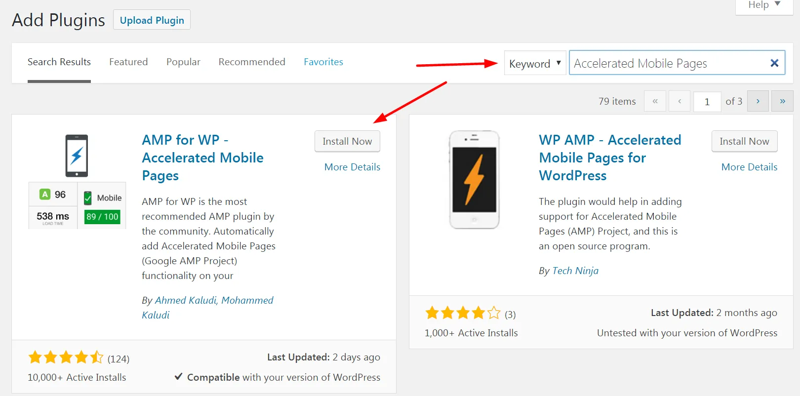
Task: Expand the Help panel
Action: (x=764, y=5)
